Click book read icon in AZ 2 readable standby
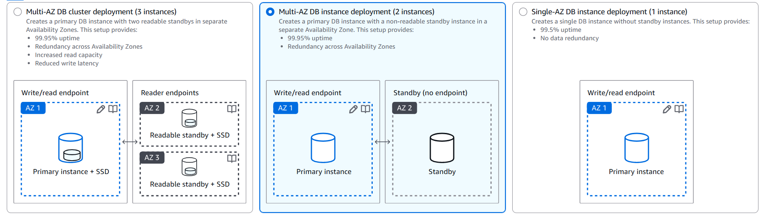This screenshot has height=221, width=761. 232,109
